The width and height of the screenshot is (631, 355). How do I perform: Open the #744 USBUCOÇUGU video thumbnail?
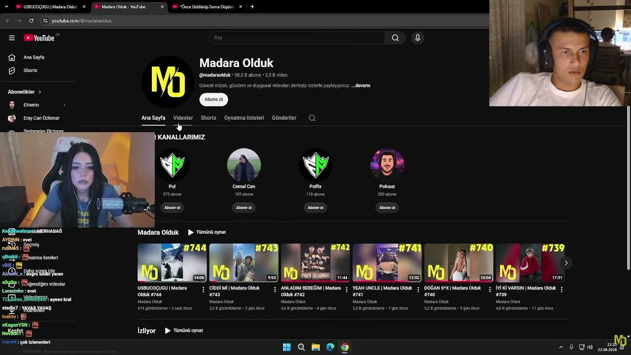tap(172, 263)
